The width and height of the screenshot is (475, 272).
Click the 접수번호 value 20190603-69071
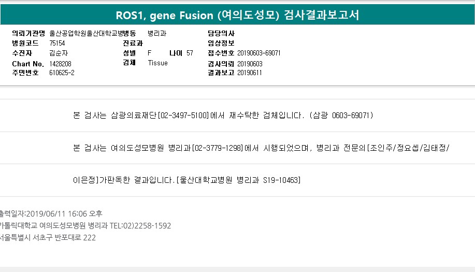258,53
